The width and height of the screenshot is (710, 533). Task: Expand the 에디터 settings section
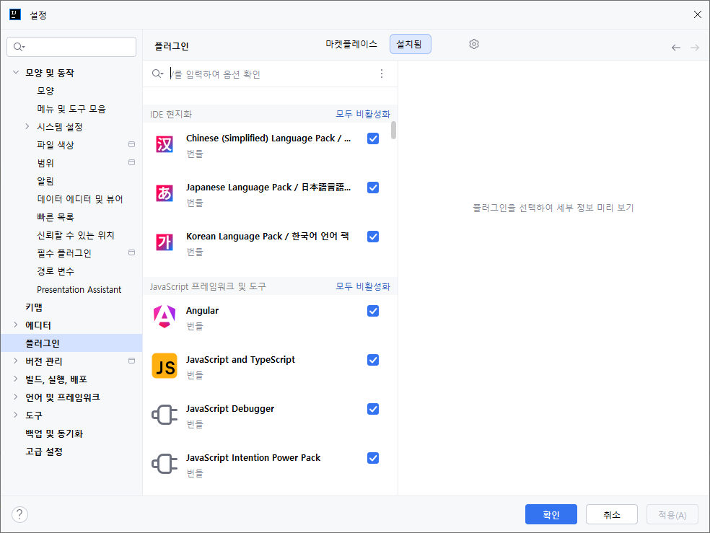(x=16, y=325)
